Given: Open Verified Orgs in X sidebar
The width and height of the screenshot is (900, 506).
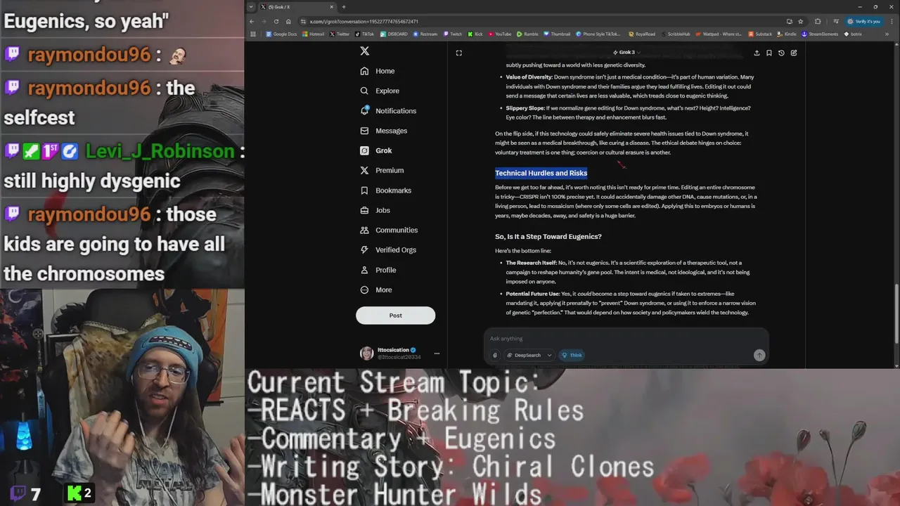Looking at the screenshot, I should [x=387, y=249].
